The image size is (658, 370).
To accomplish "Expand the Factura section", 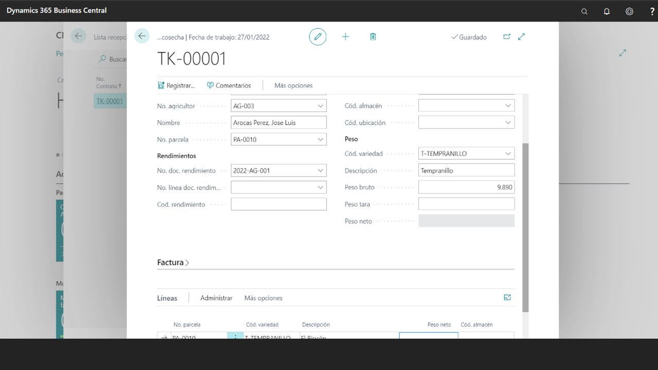I will point(173,262).
